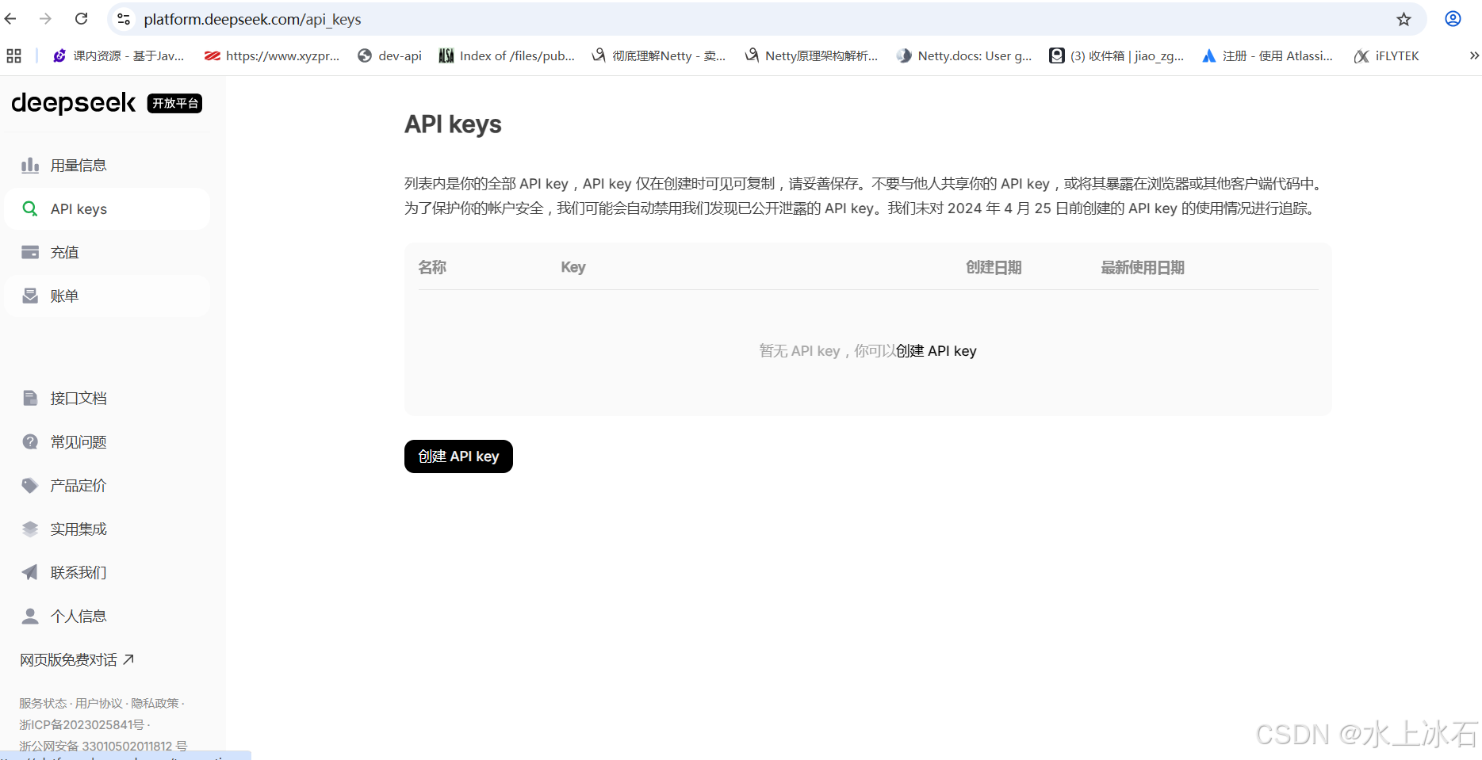Viewport: 1482px width, 760px height.
Task: Open site information icon in address bar
Action: (x=124, y=19)
